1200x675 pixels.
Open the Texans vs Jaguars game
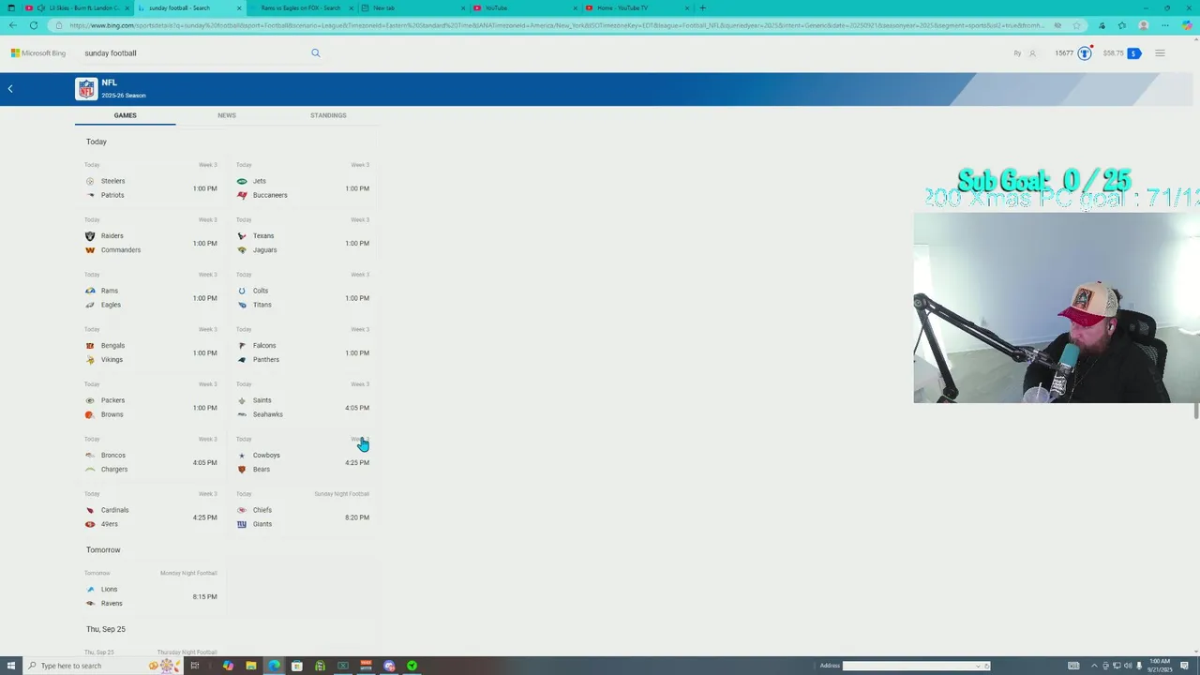coord(303,237)
